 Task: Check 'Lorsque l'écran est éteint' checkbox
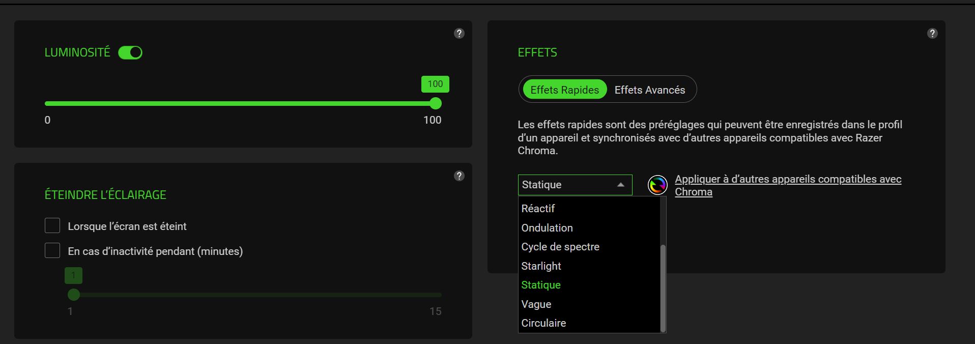tap(52, 226)
